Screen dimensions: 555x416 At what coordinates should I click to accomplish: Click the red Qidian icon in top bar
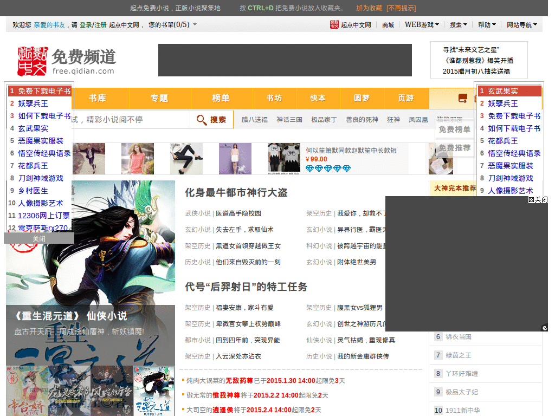(334, 25)
